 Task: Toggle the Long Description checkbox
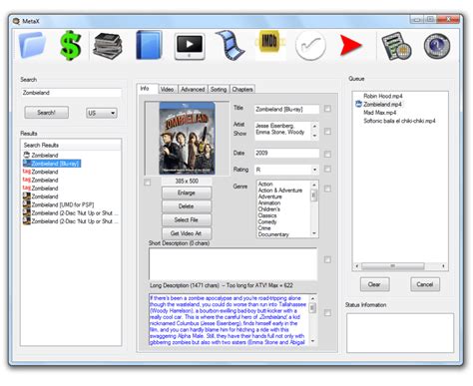click(327, 313)
